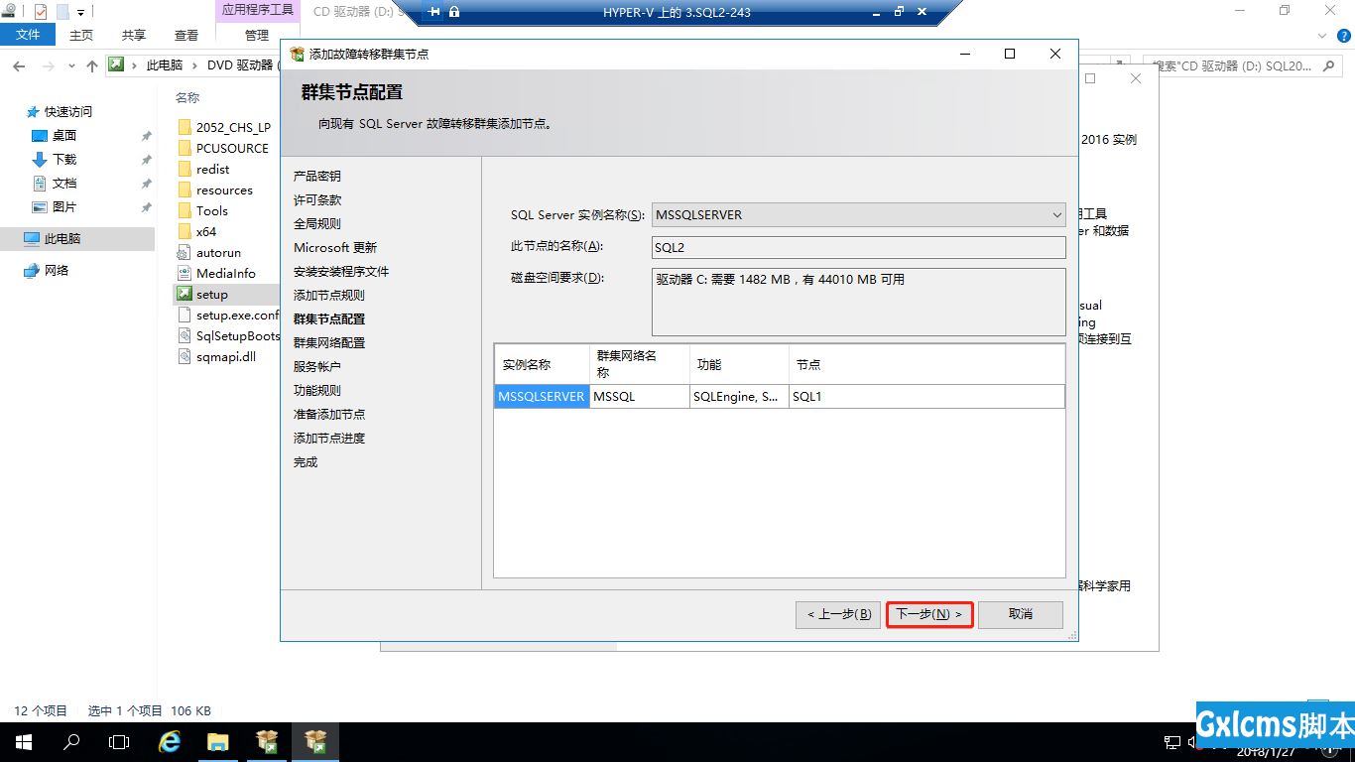Select the 群集节点配置 wizard step
1355x762 pixels.
pyautogui.click(x=329, y=318)
